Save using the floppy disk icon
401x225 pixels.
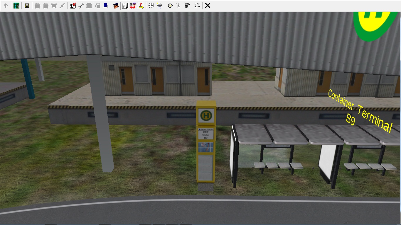click(27, 6)
